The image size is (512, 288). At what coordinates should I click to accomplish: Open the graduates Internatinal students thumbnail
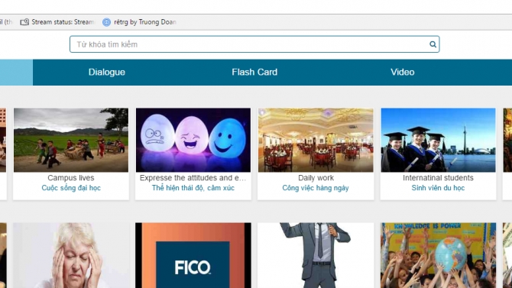[x=438, y=140]
